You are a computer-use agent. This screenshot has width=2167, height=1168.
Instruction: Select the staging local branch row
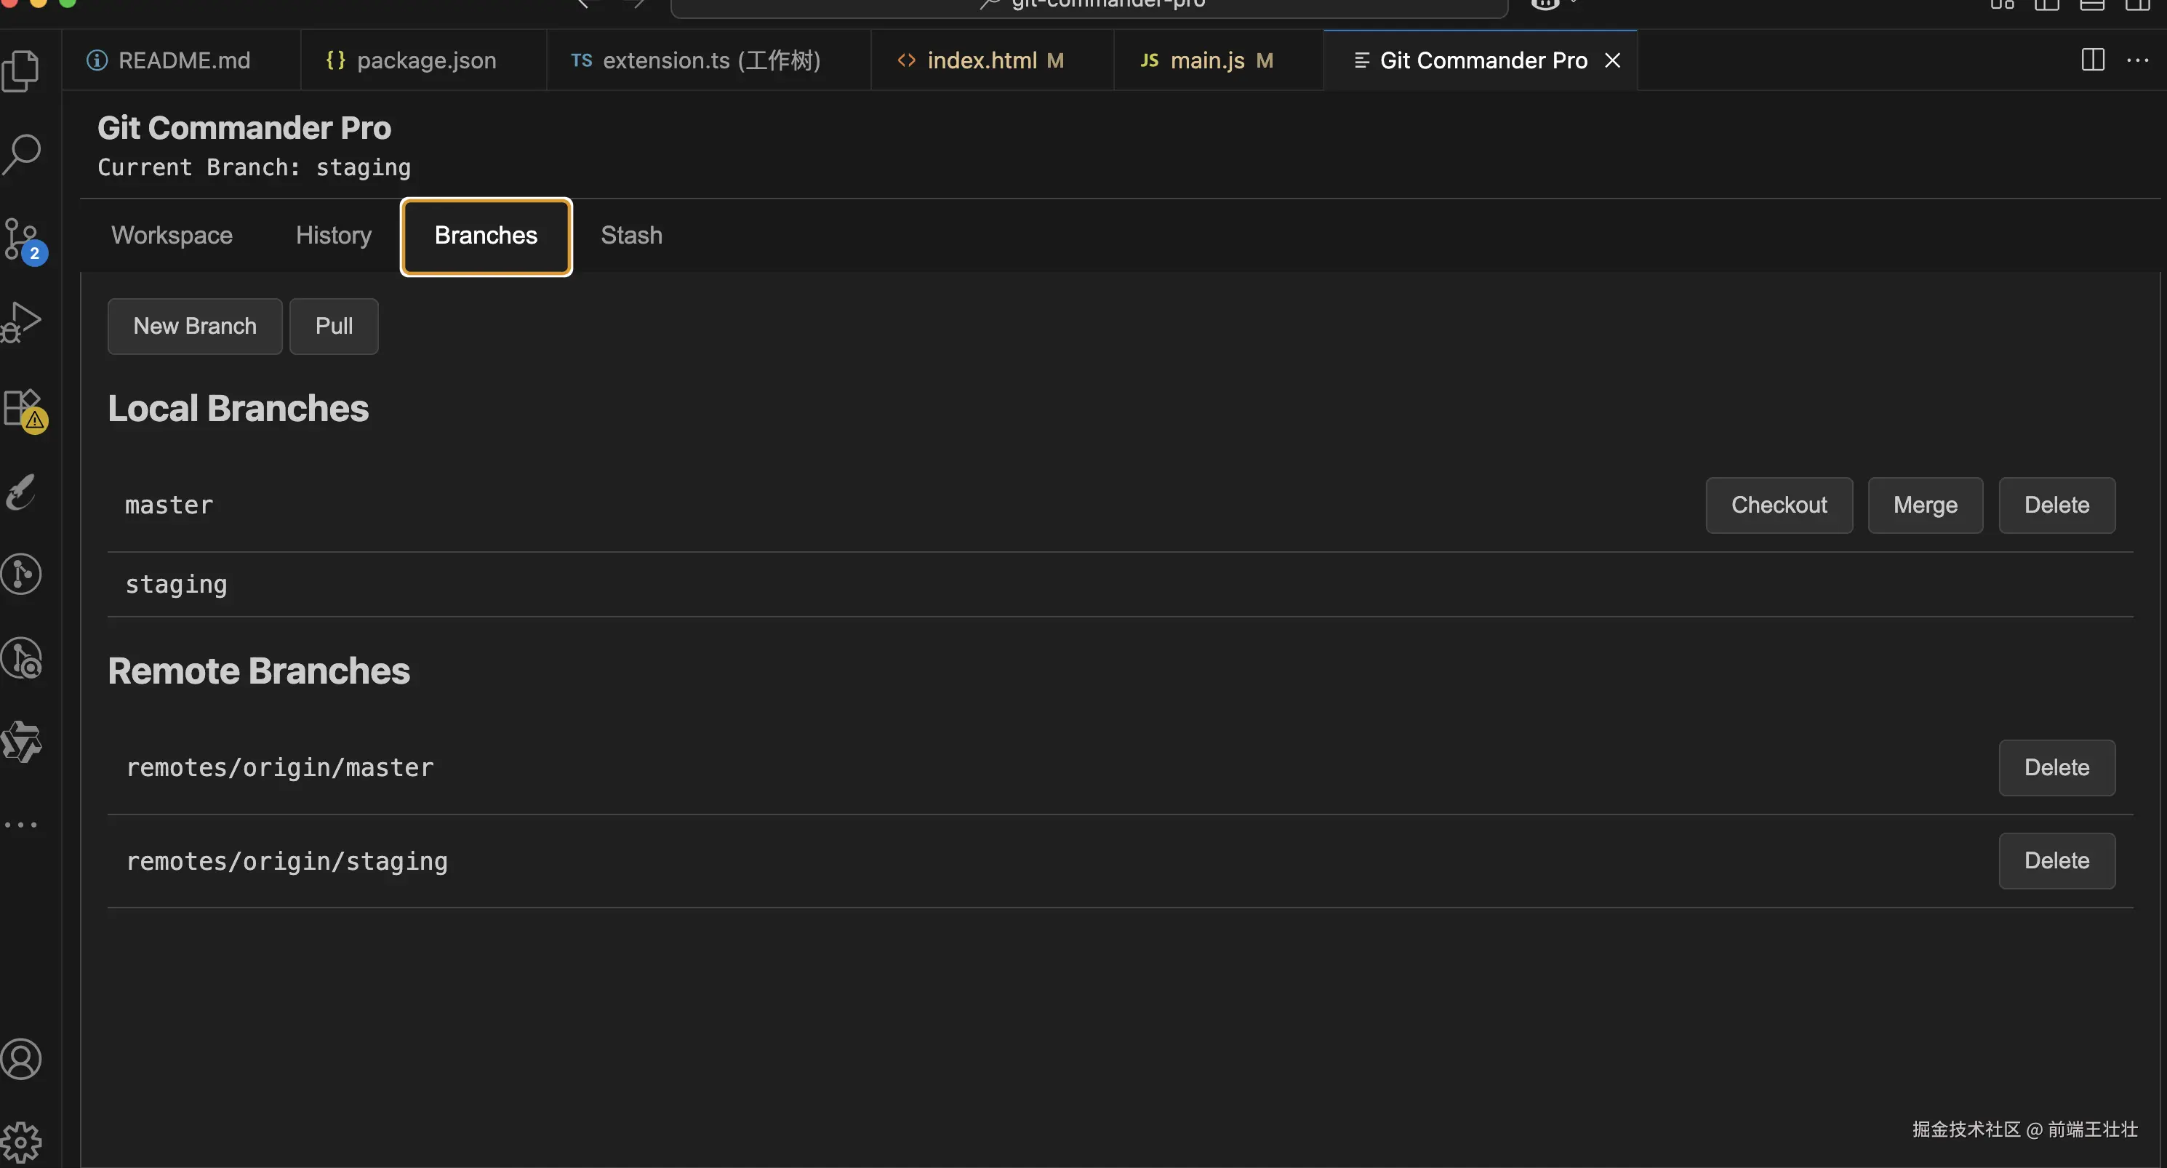click(176, 584)
